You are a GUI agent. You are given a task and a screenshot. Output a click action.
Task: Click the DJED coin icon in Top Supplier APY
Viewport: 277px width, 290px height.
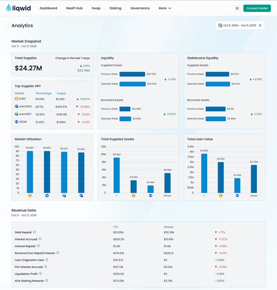click(17, 99)
